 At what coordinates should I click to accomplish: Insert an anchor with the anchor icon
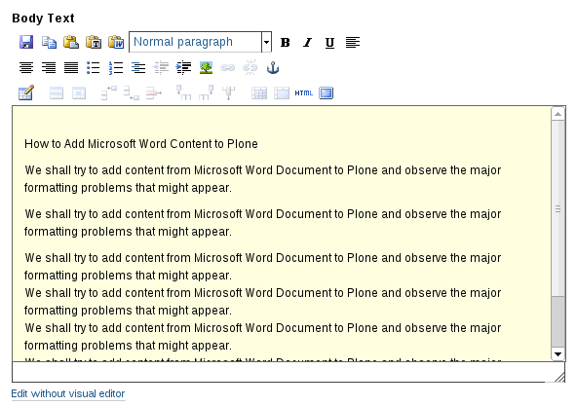[273, 67]
